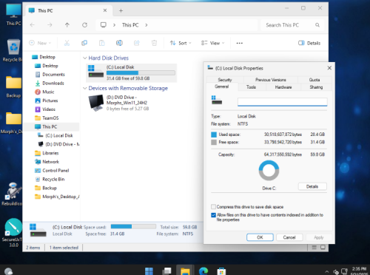Close the This PC tab
370x275 pixels.
(105, 10)
